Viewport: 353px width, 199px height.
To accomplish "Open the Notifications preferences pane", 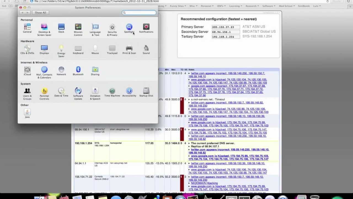I will click(146, 28).
